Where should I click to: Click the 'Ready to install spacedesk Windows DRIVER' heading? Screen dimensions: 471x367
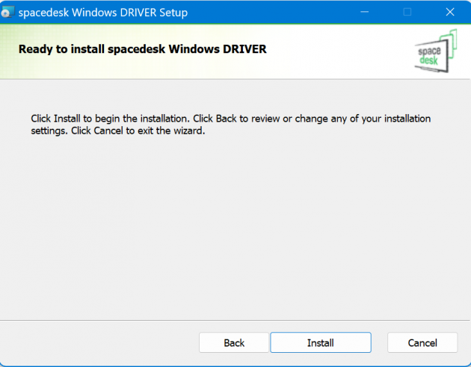142,50
